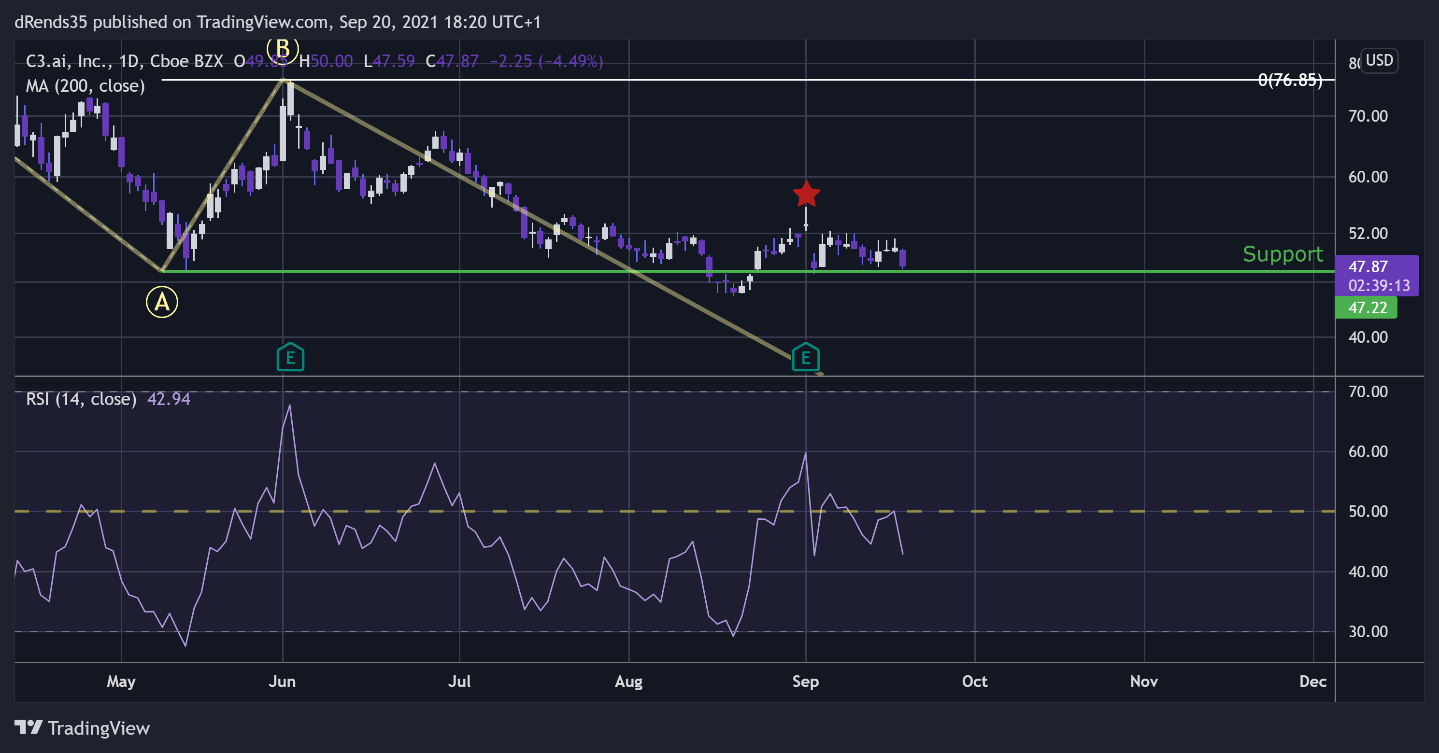This screenshot has height=753, width=1439.
Task: Click the Nov label on the time axis
Action: 1144,682
